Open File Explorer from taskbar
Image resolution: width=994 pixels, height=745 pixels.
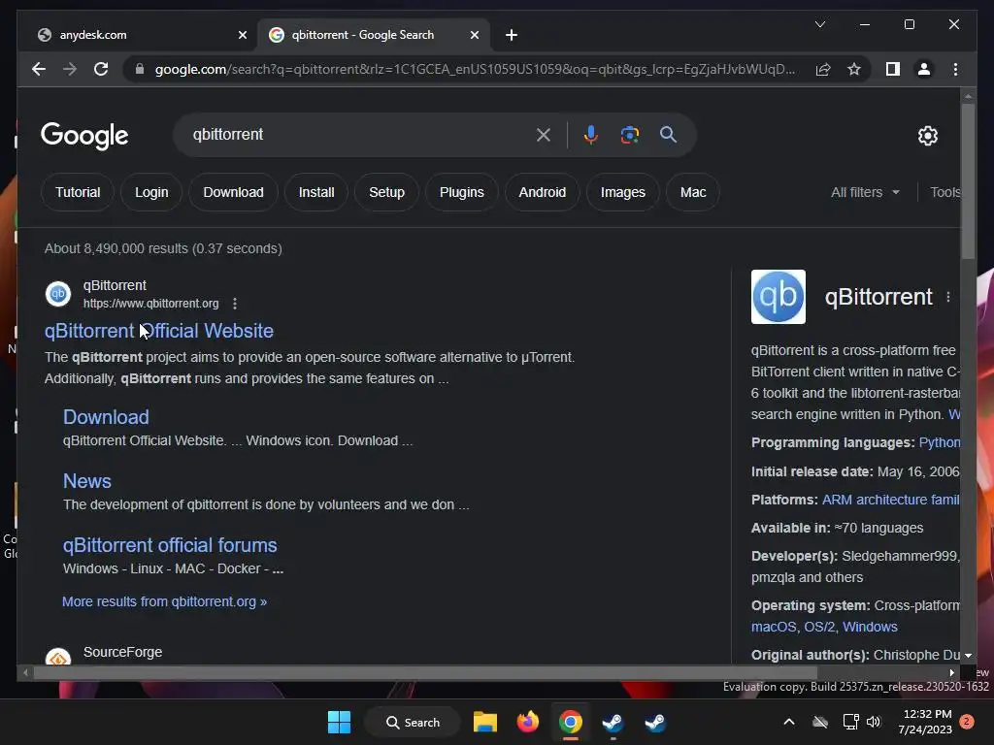tap(485, 722)
